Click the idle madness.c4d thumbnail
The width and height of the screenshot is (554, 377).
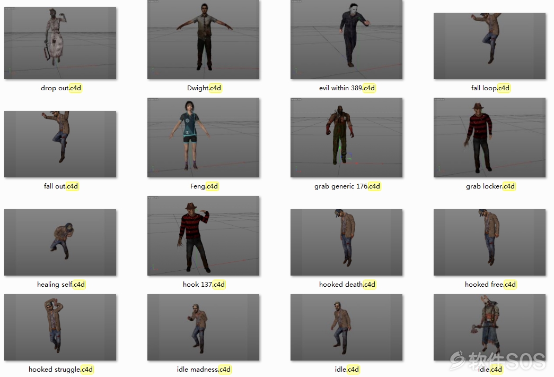point(203,327)
